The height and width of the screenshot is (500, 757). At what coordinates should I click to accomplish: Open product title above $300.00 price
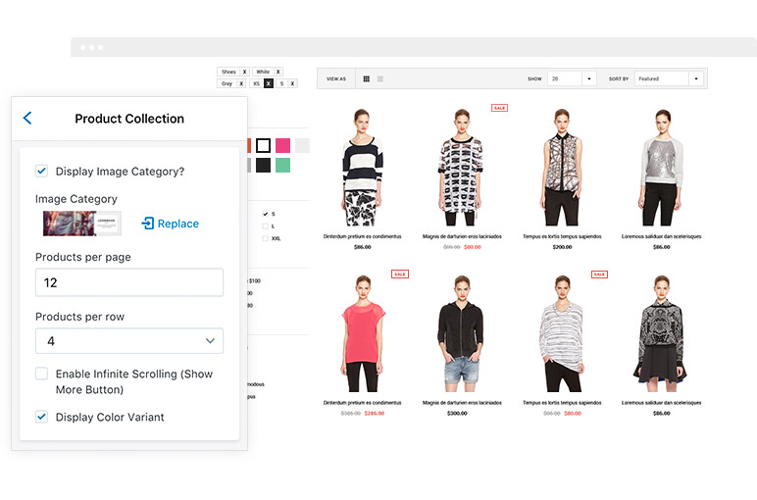coord(462,403)
